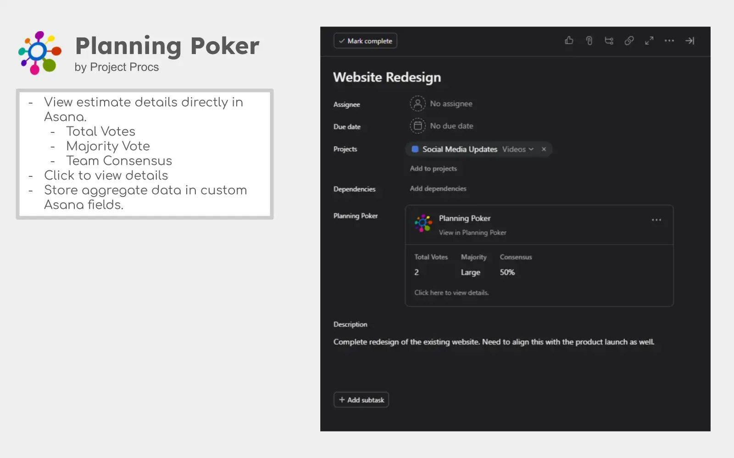Close task pane with arrow icon
The height and width of the screenshot is (458, 734).
(x=690, y=41)
